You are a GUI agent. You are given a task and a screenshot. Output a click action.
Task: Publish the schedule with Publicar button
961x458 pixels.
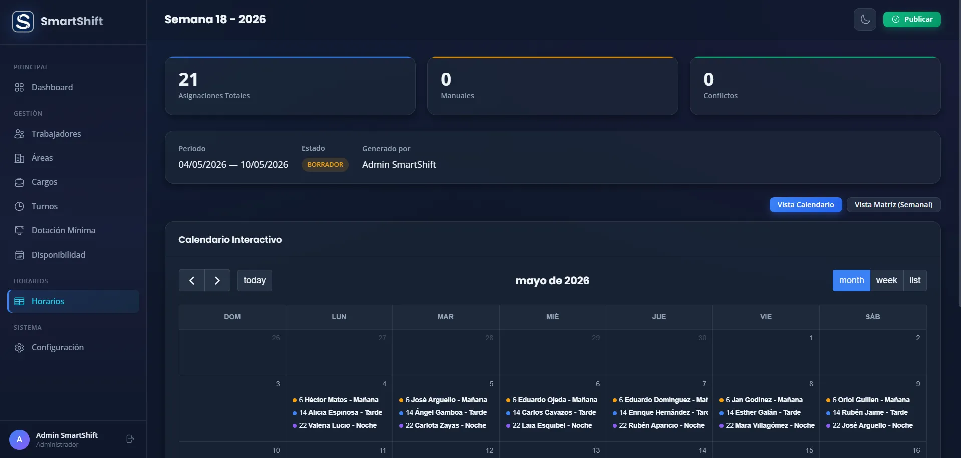point(912,19)
